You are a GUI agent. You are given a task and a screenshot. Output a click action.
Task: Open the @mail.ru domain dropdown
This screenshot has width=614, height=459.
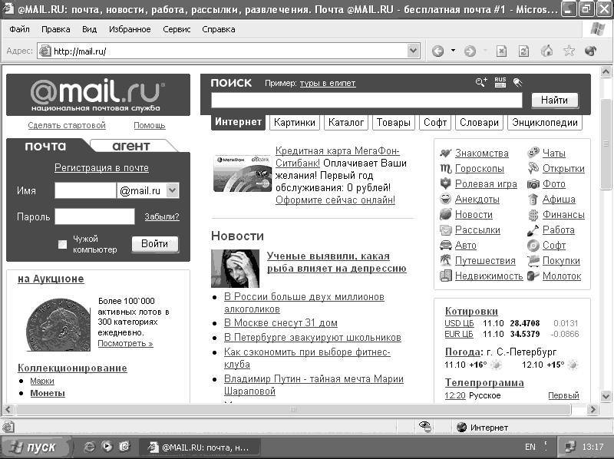point(172,190)
